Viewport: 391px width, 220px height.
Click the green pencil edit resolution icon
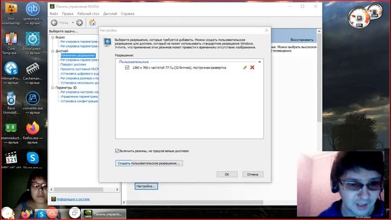click(x=244, y=67)
